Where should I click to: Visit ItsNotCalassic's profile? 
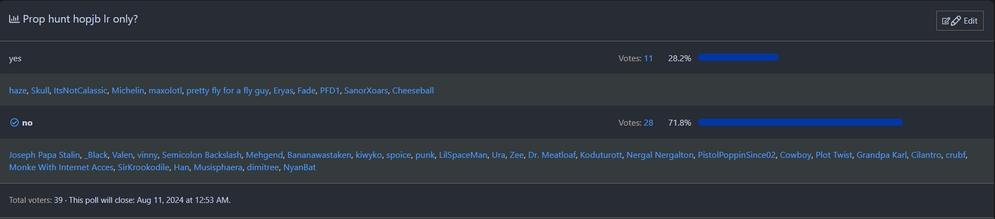[x=80, y=91]
